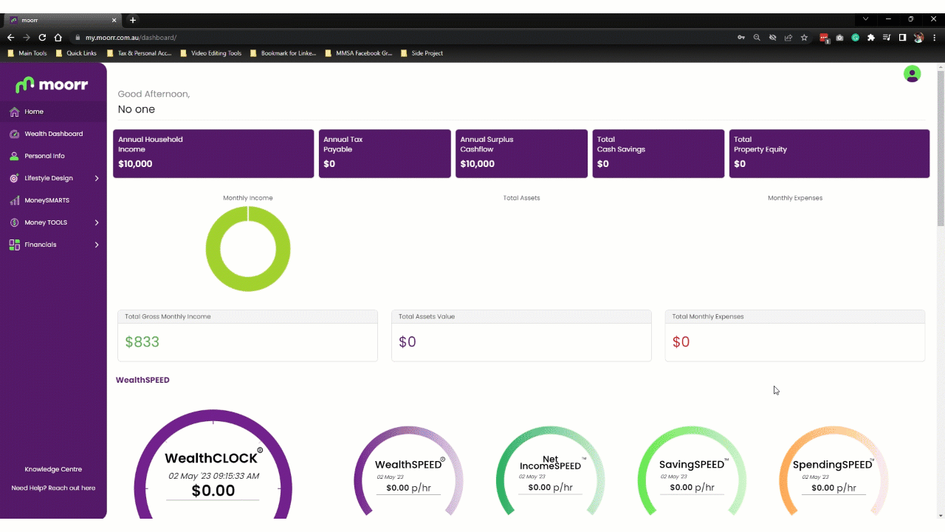The image size is (945, 532).
Task: Open the Extensions puzzle piece menu
Action: point(871,37)
